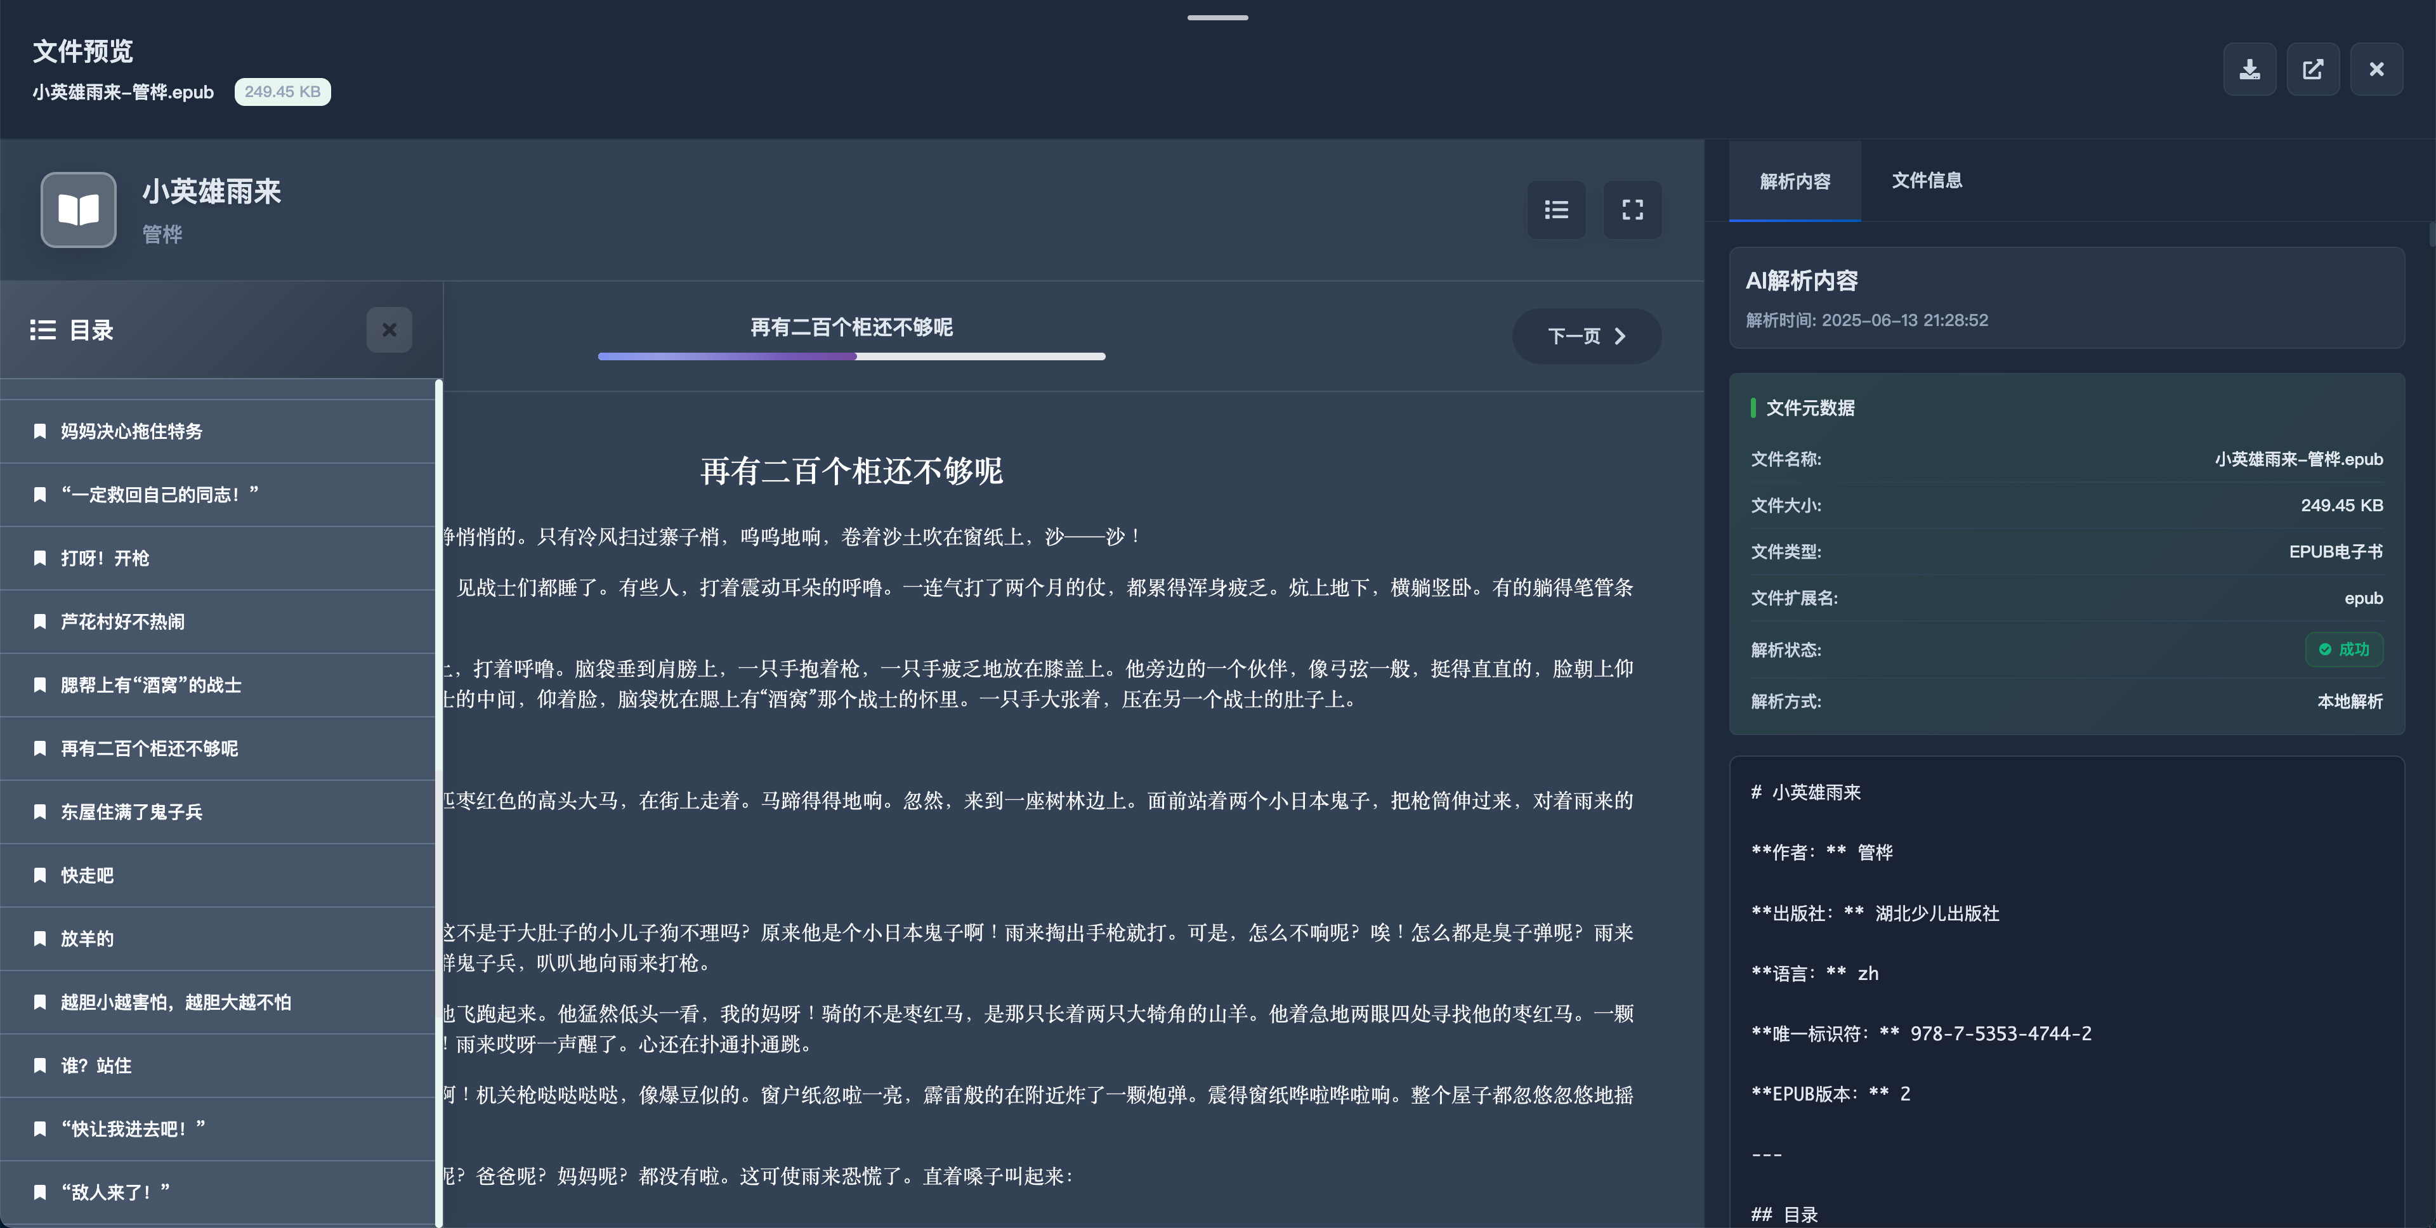The width and height of the screenshot is (2436, 1228).
Task: Open chapter 腮帮上有“酒窝”的战士
Action: (218, 684)
